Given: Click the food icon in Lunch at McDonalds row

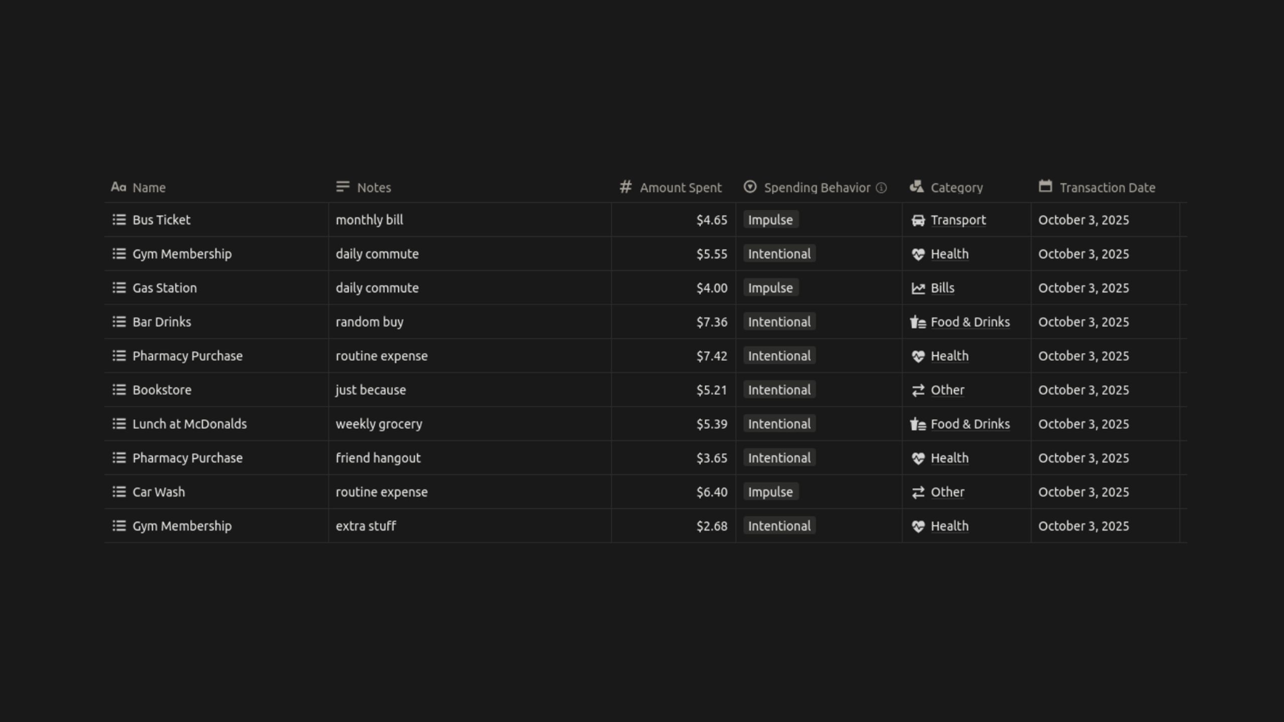Looking at the screenshot, I should 918,424.
